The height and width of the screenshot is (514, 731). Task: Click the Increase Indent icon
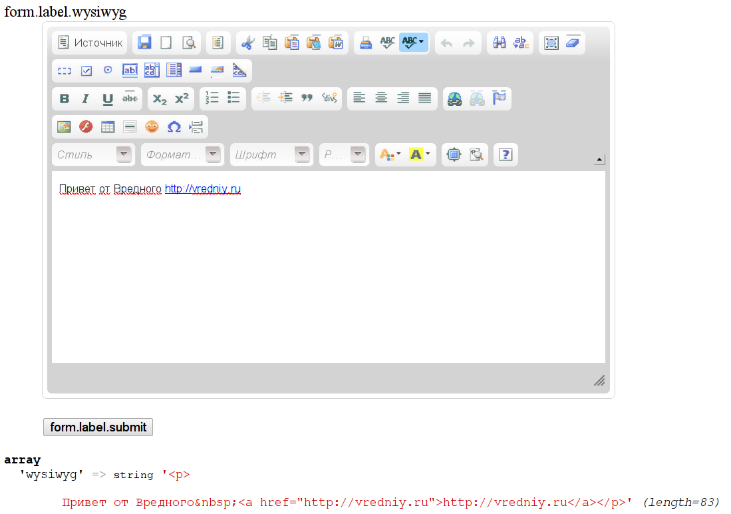[x=285, y=98]
